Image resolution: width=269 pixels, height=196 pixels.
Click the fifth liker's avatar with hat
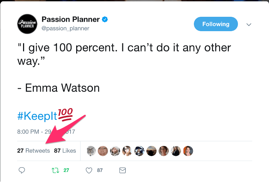[139, 151]
